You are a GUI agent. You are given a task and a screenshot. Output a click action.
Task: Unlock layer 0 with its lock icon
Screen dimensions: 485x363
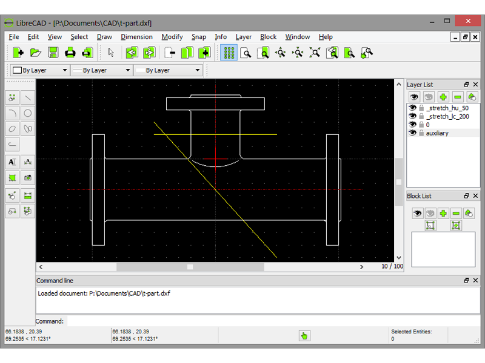[x=421, y=125]
